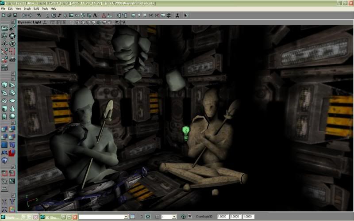This screenshot has width=354, height=221.
Task: Undo the last action with left arrow
Action: [x=24, y=15]
